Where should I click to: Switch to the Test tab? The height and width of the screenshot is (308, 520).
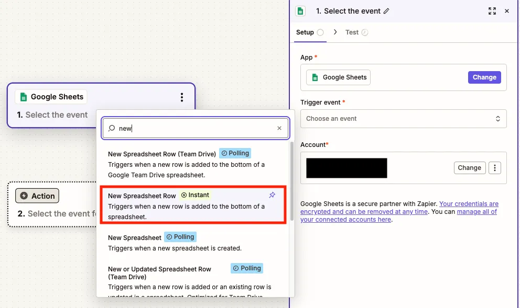tap(356, 32)
